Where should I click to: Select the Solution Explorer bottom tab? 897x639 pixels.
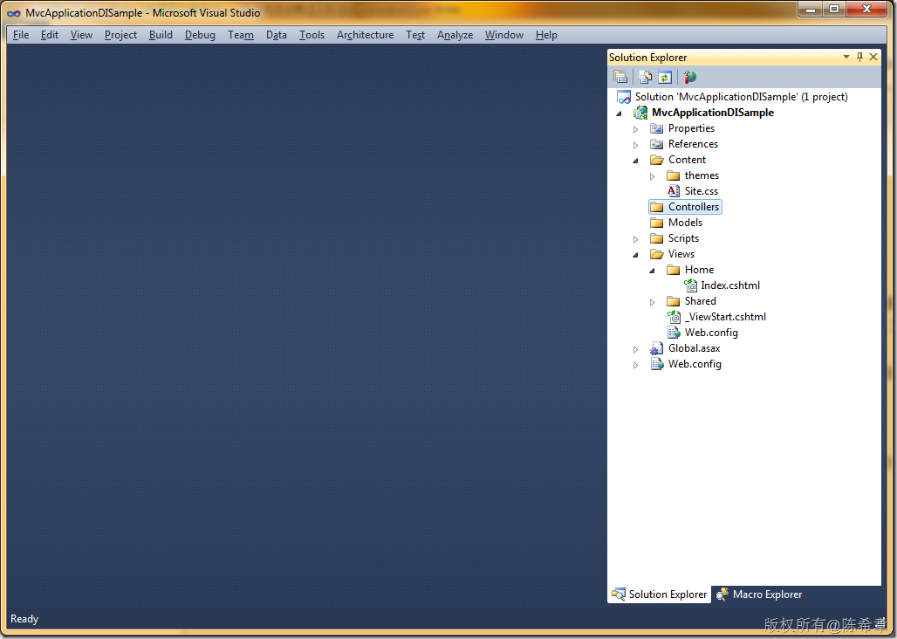click(659, 594)
